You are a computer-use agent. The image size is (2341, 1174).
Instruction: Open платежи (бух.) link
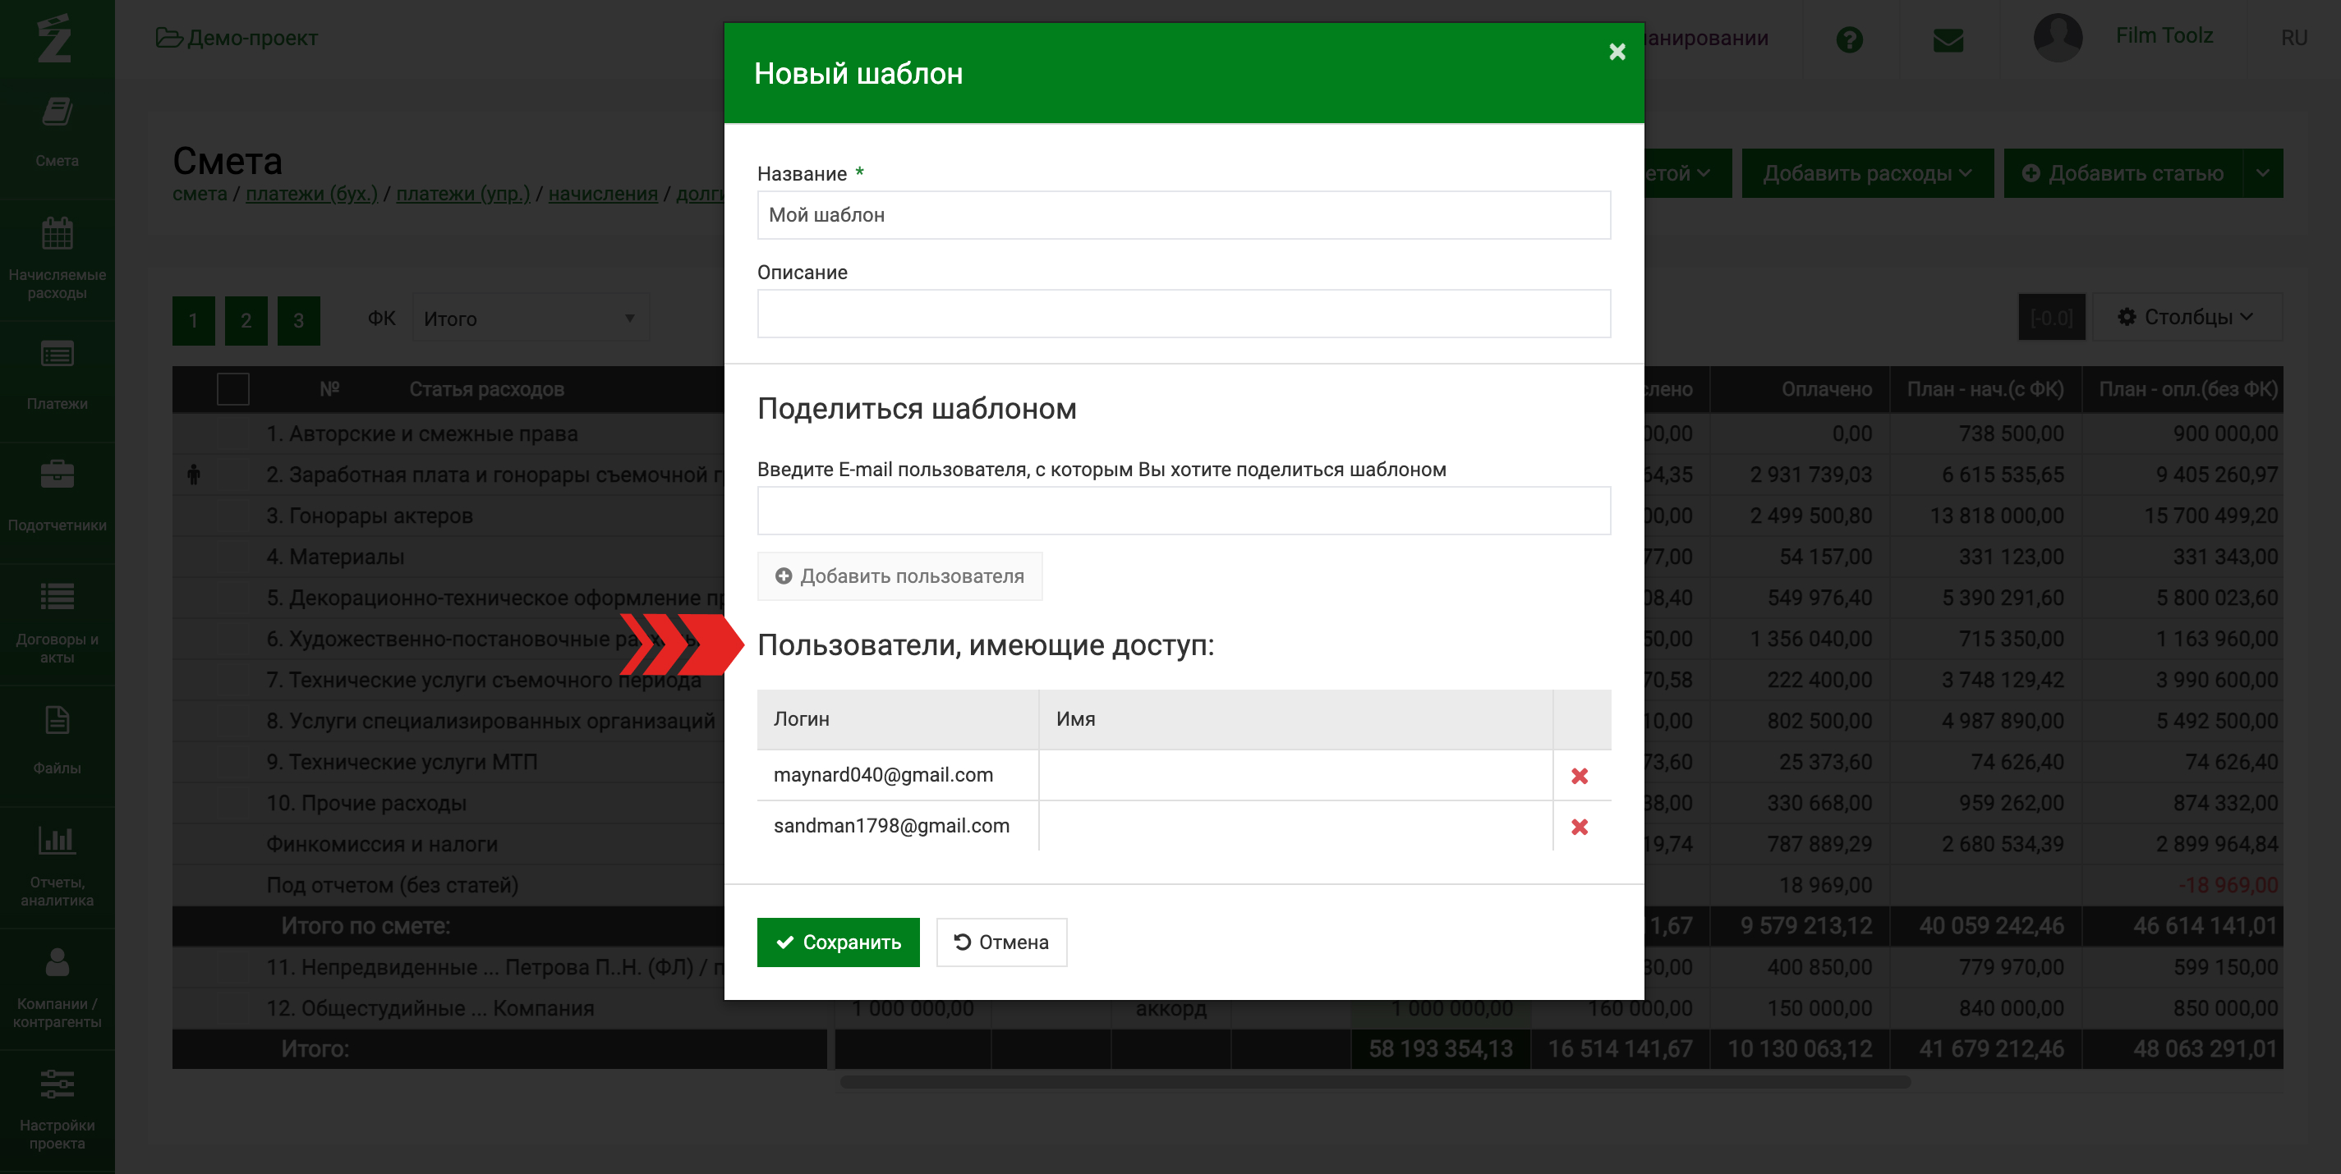coord(310,194)
